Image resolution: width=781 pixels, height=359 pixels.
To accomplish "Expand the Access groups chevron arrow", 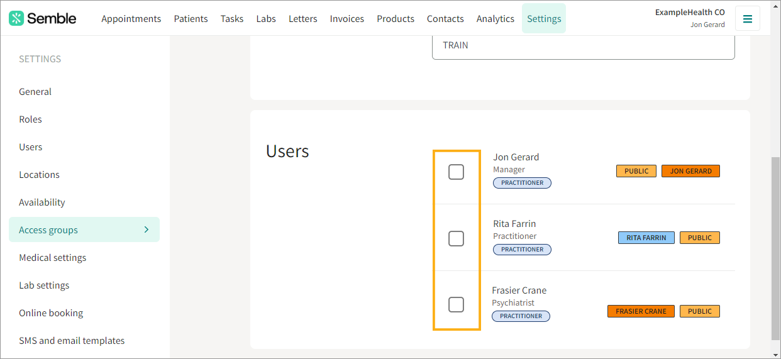I will pos(147,229).
